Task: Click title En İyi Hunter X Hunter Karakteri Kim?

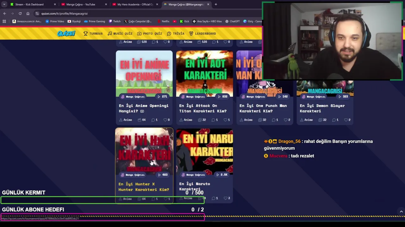Action: click(144, 187)
